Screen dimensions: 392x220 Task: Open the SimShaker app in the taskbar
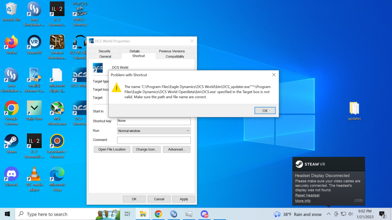pyautogui.click(x=174, y=214)
